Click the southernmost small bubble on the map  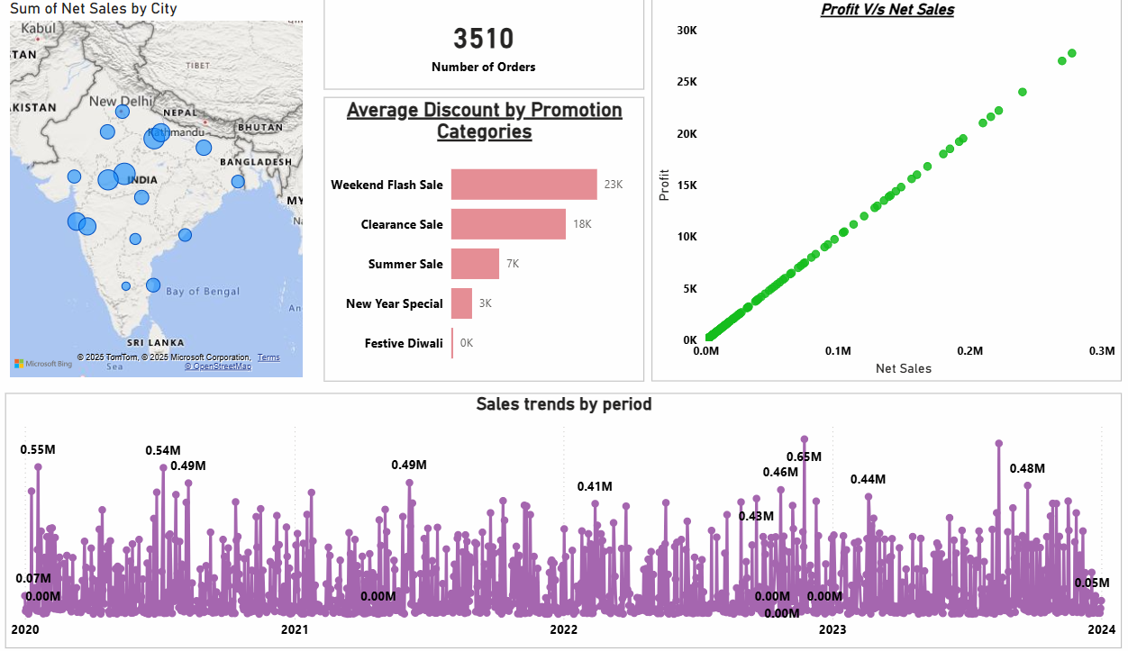(x=126, y=286)
